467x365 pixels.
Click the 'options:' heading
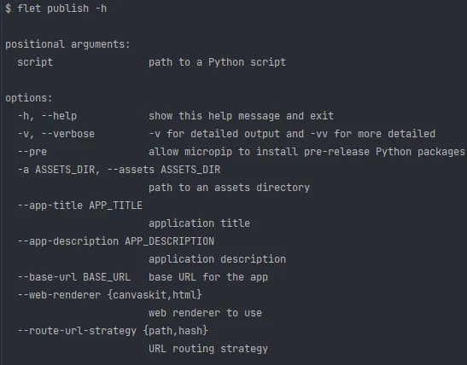(x=29, y=98)
